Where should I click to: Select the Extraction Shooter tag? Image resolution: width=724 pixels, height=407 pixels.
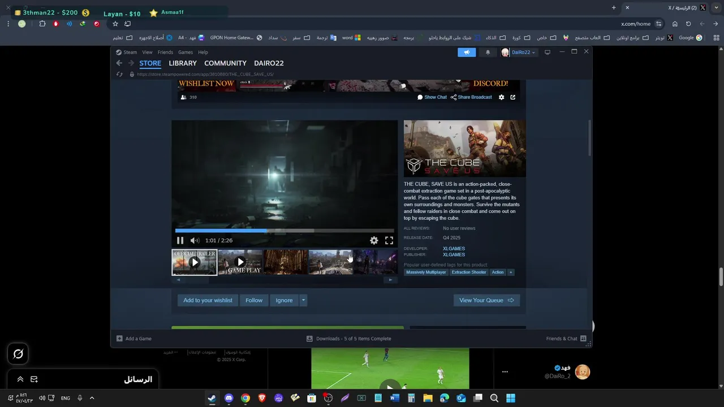tap(469, 272)
